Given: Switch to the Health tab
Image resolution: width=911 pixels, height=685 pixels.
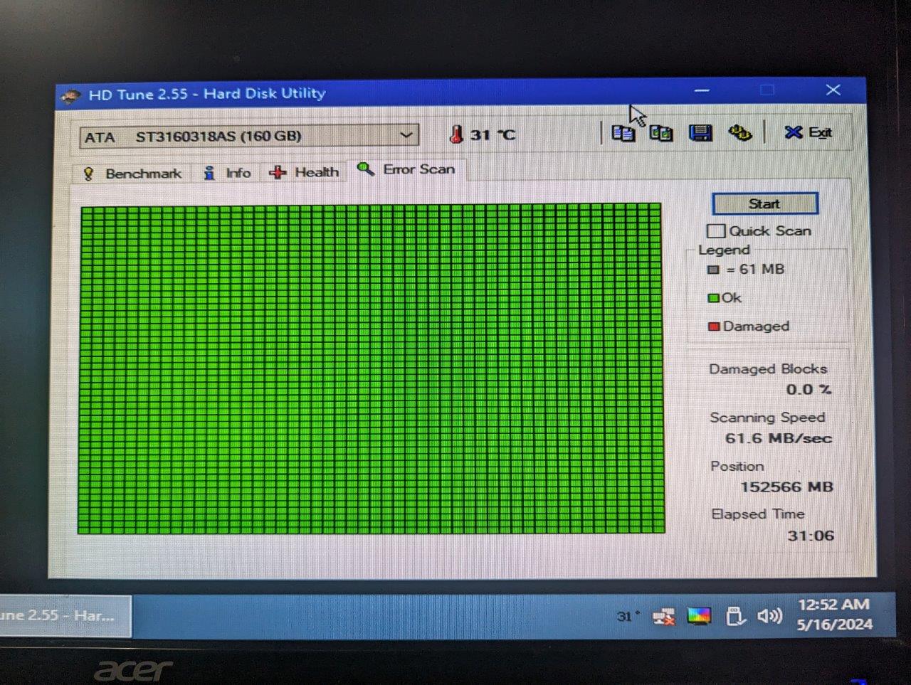Looking at the screenshot, I should (304, 172).
